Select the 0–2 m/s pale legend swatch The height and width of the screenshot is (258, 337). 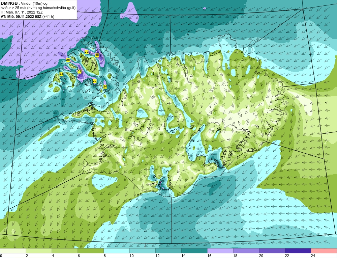click(13, 251)
